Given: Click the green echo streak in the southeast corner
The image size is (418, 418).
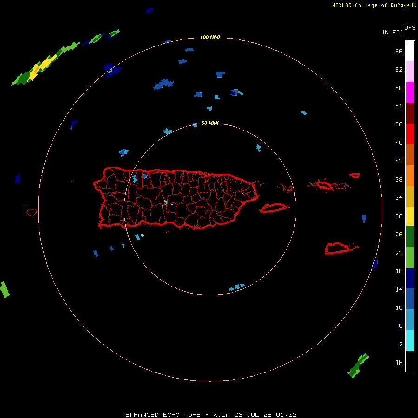Looking at the screenshot, I should click(358, 365).
